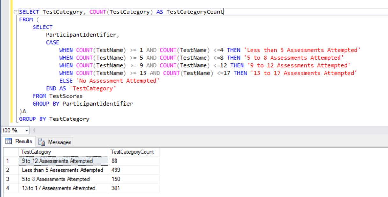Click the Messages tab icon

42,142
